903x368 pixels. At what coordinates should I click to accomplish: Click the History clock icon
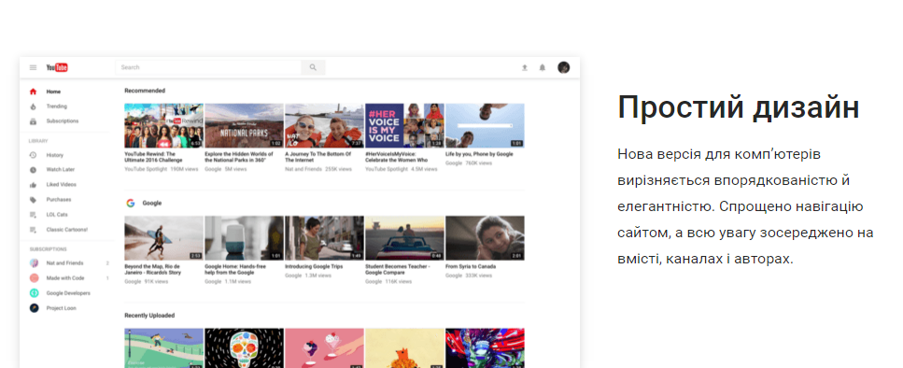click(33, 155)
